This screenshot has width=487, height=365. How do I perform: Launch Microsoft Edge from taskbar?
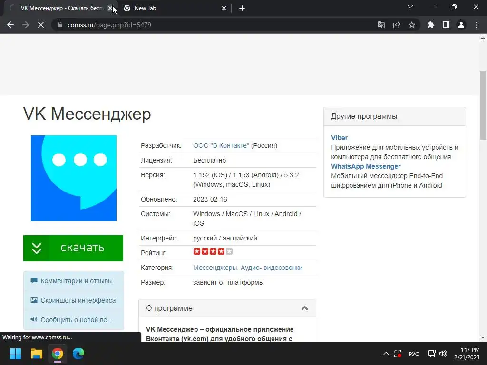(78, 354)
